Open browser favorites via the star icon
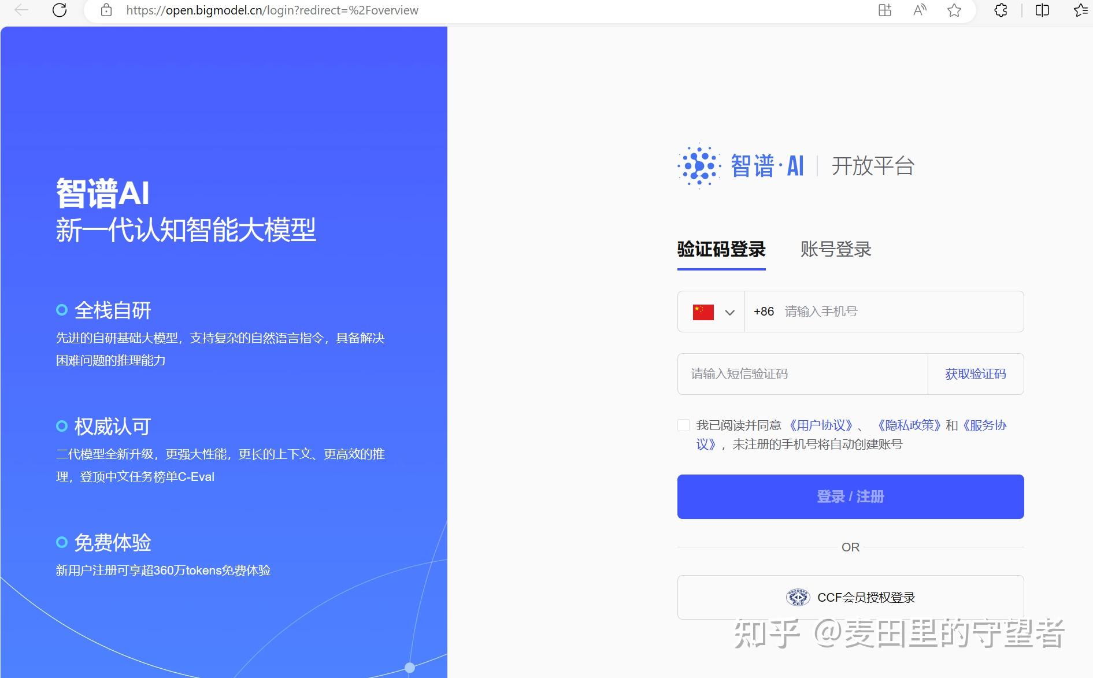Viewport: 1093px width, 678px height. (x=953, y=10)
